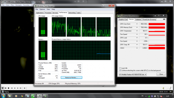Switch to the Processes tab
Screen dimensions: 174x98
48,13
